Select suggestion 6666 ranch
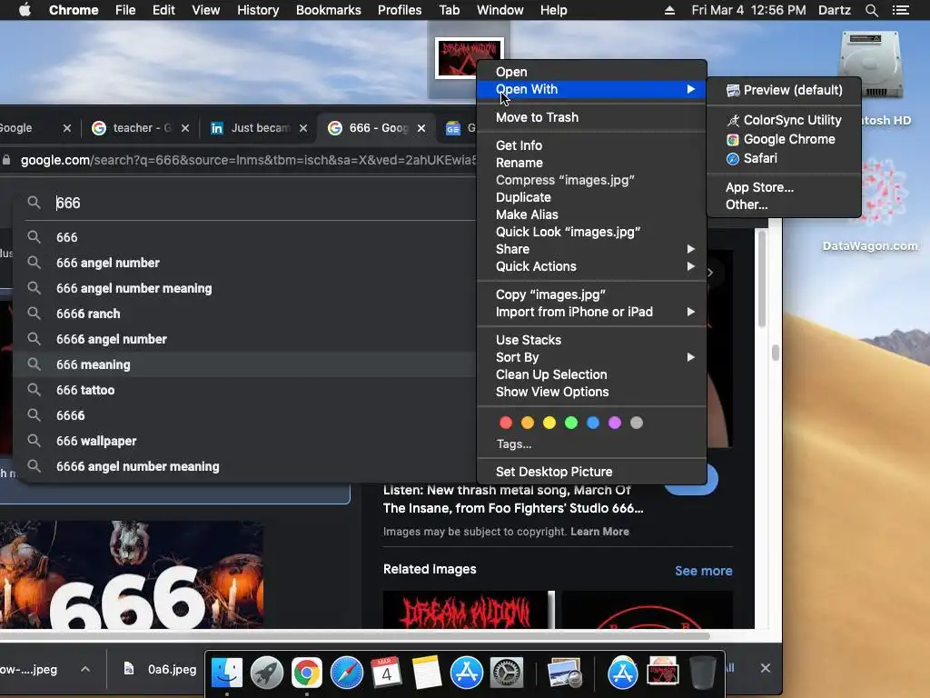The height and width of the screenshot is (698, 930). pos(244,314)
